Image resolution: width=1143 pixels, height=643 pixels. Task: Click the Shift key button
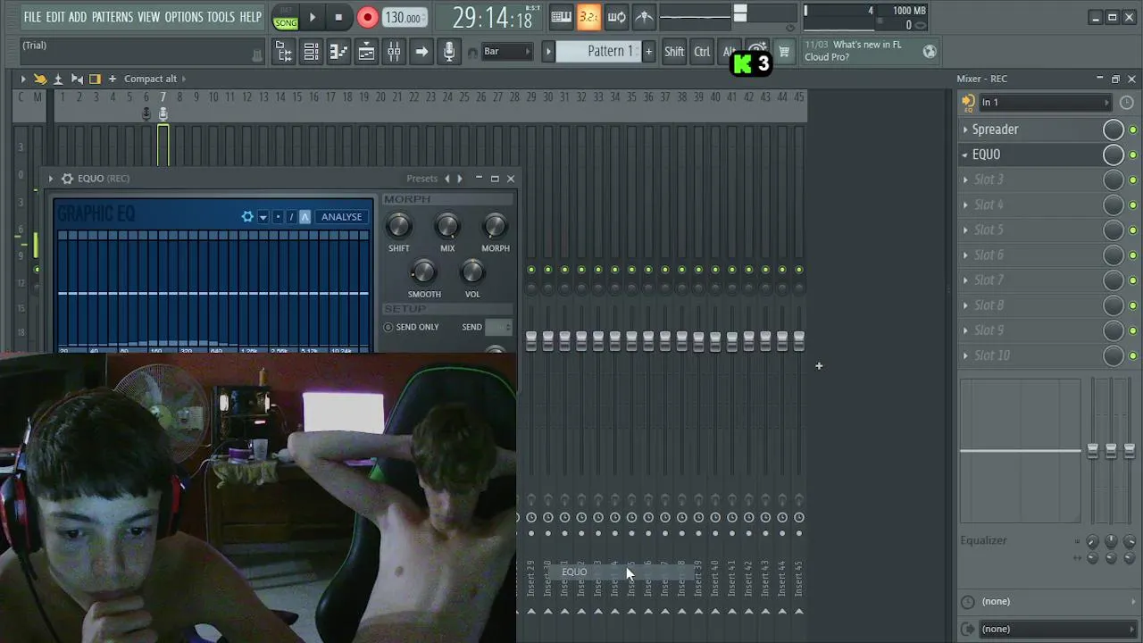tap(674, 52)
